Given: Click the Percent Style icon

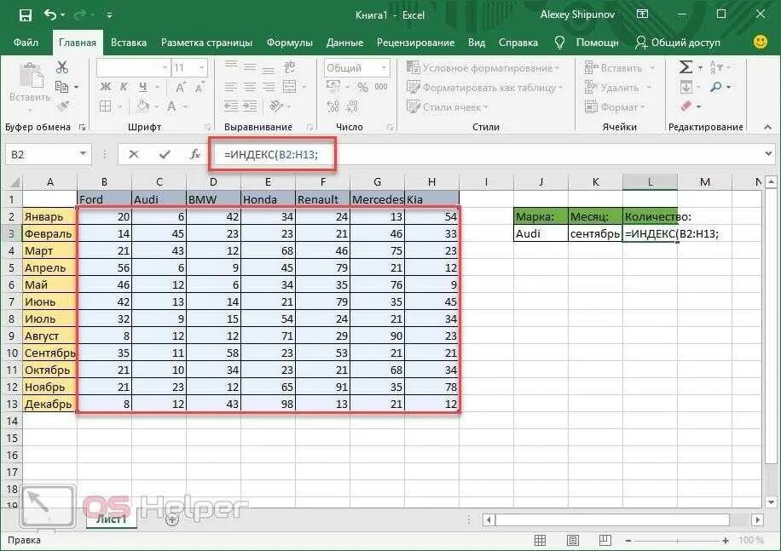Looking at the screenshot, I should coord(362,88).
